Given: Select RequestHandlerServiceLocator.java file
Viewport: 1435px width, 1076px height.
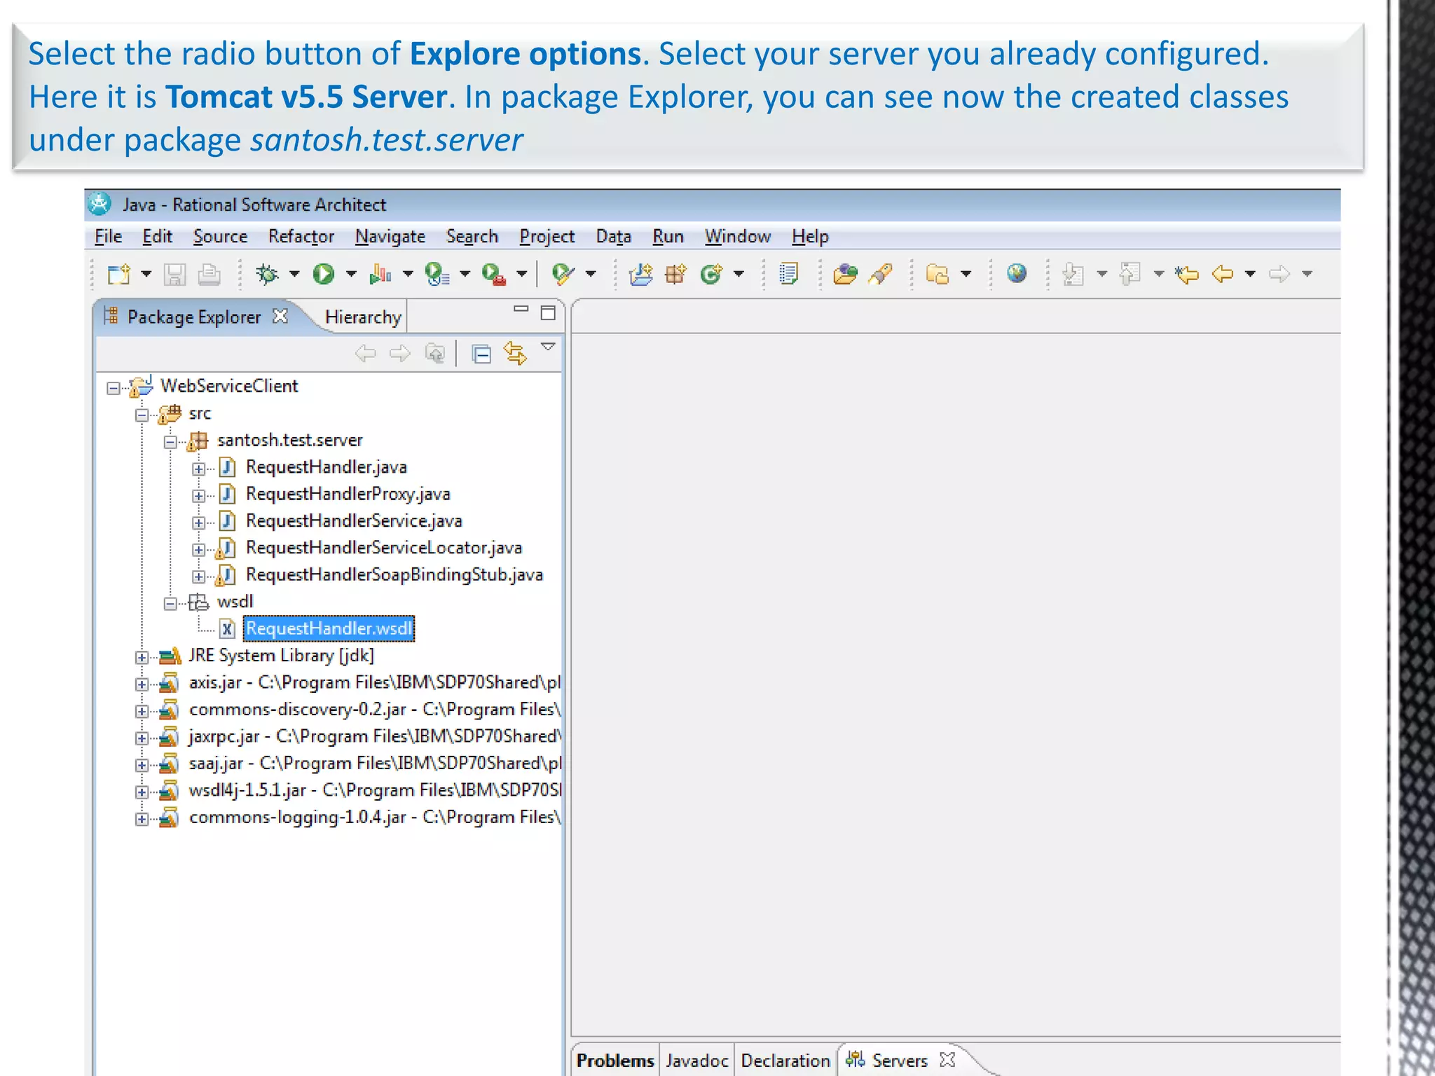Looking at the screenshot, I should point(384,548).
